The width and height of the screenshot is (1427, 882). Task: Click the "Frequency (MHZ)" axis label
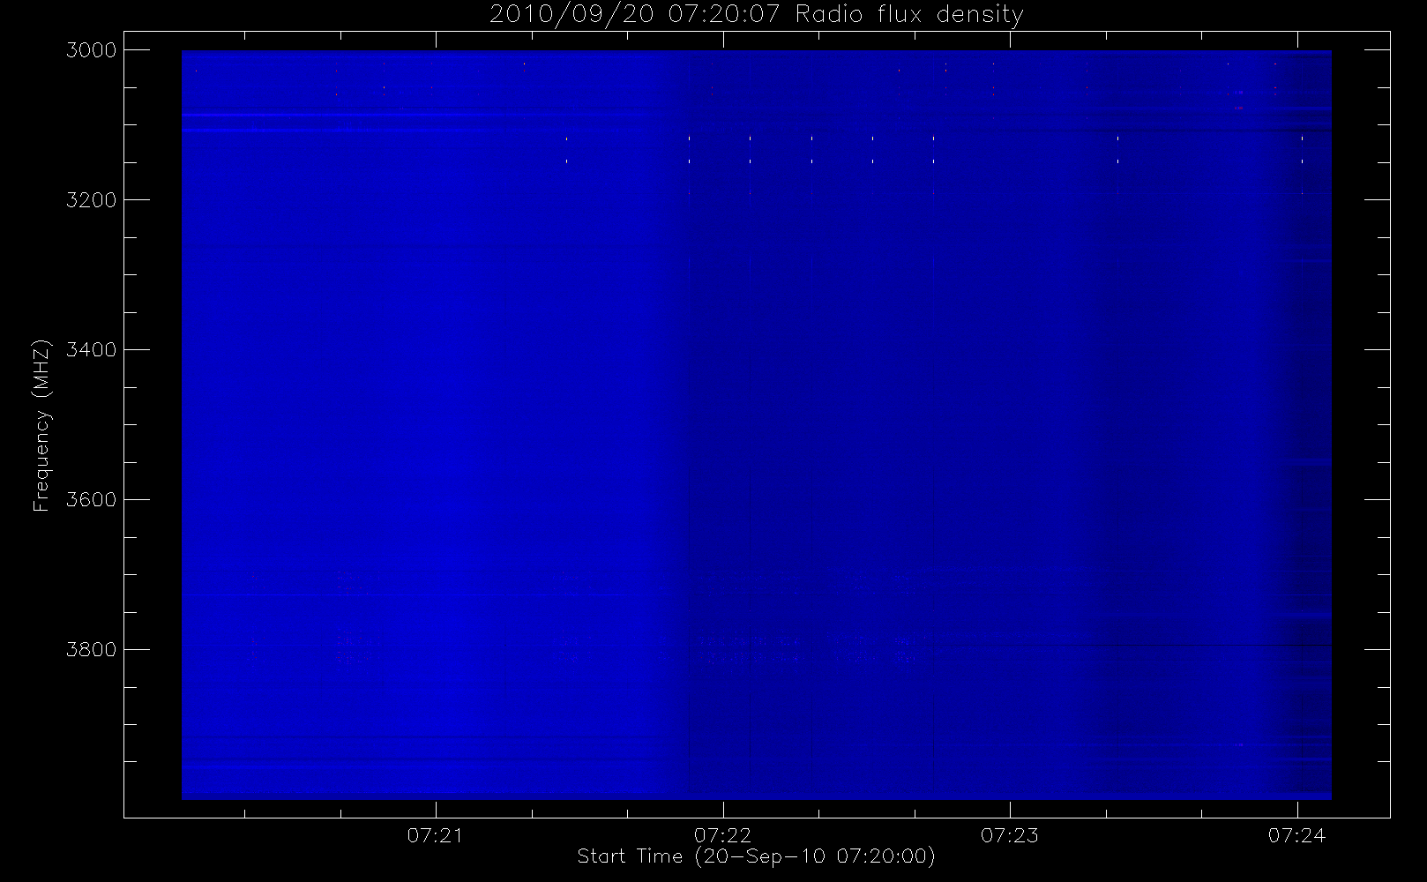[x=41, y=425]
